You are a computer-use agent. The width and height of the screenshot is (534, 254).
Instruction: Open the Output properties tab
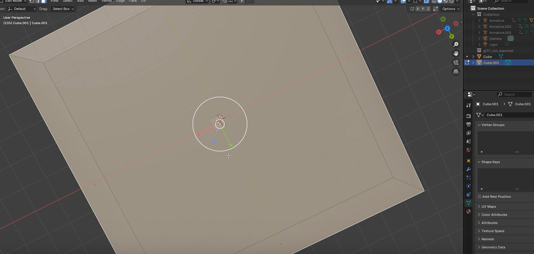pos(469,125)
